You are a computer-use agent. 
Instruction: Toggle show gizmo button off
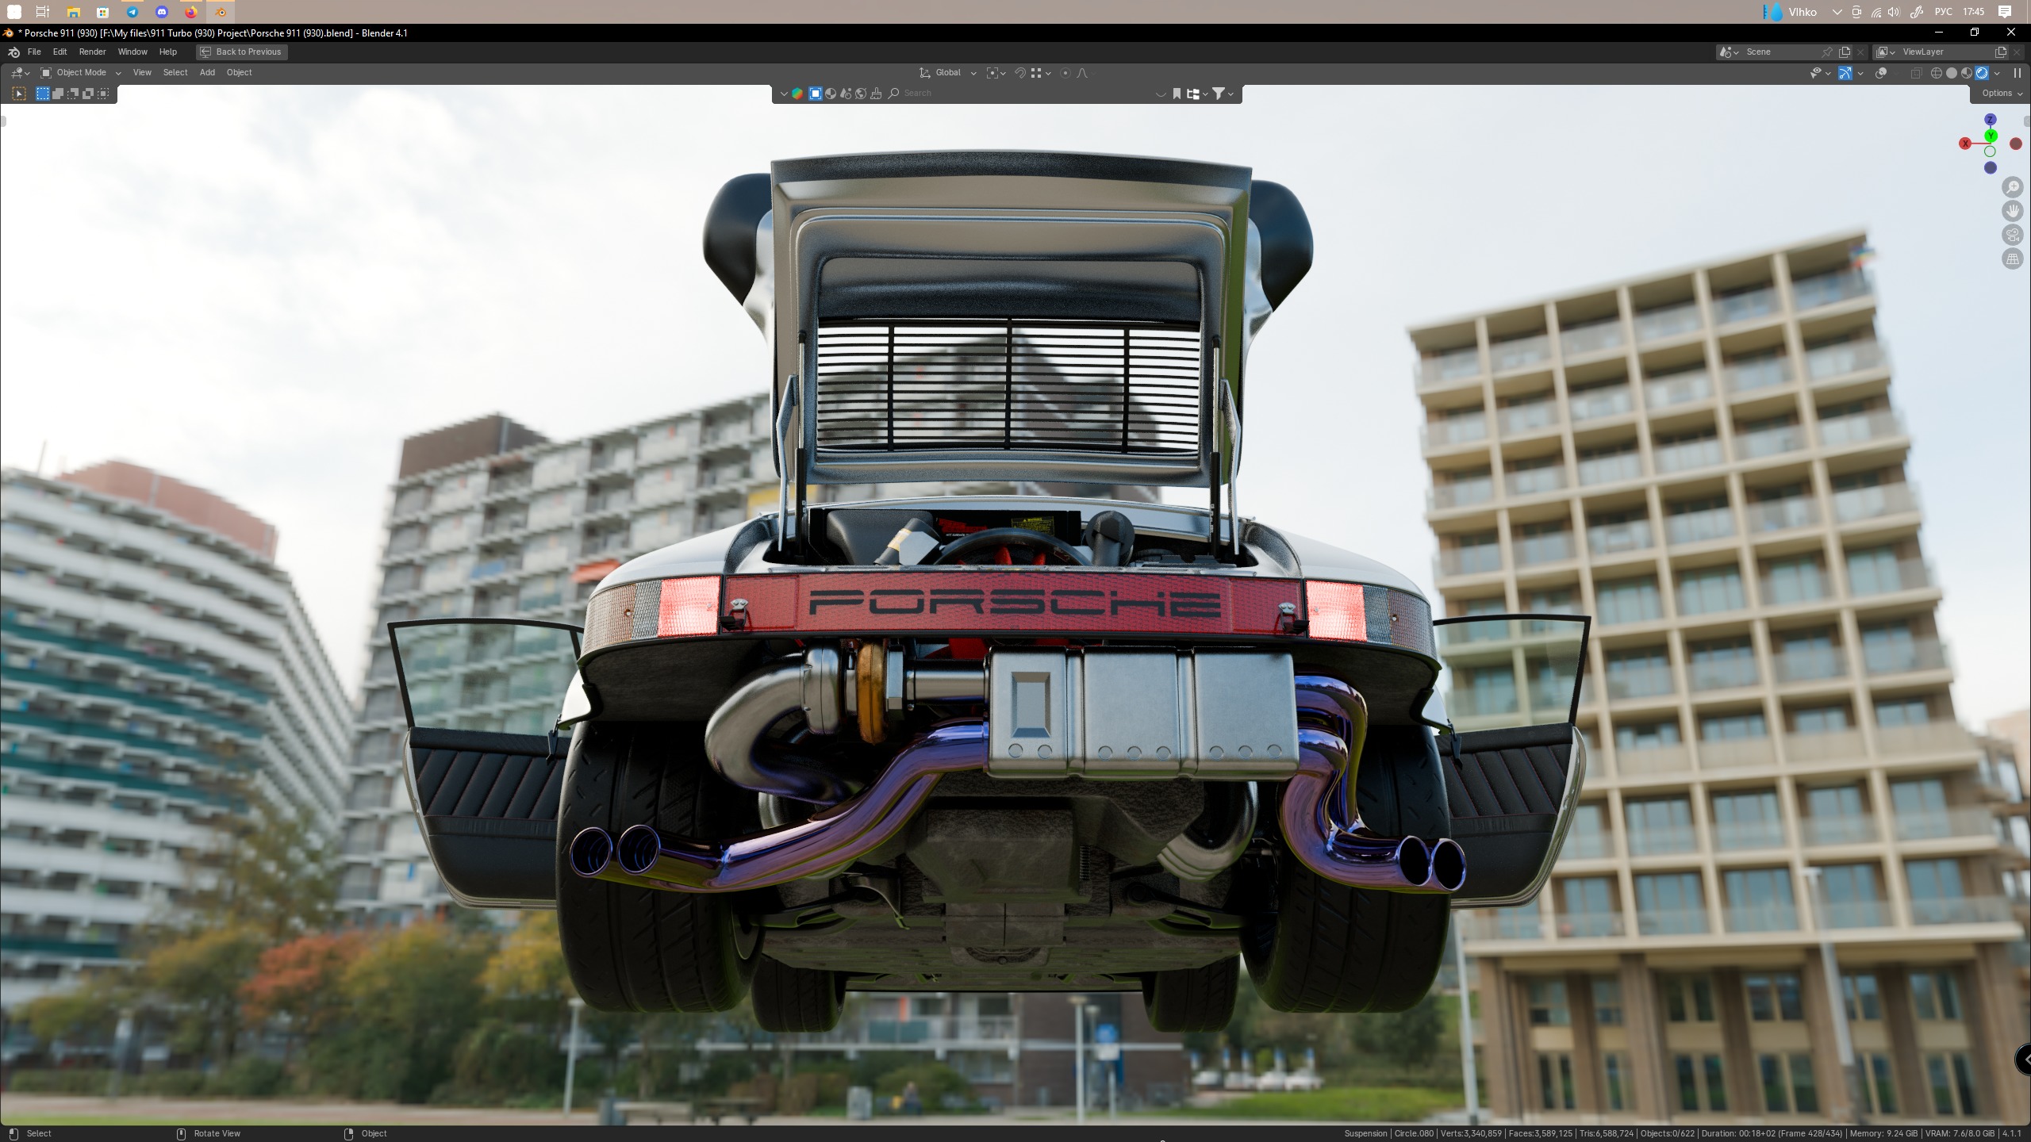coord(1845,73)
